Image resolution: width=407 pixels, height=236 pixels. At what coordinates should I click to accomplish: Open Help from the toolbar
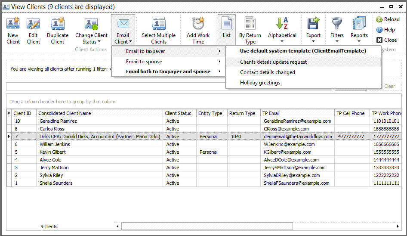click(386, 30)
